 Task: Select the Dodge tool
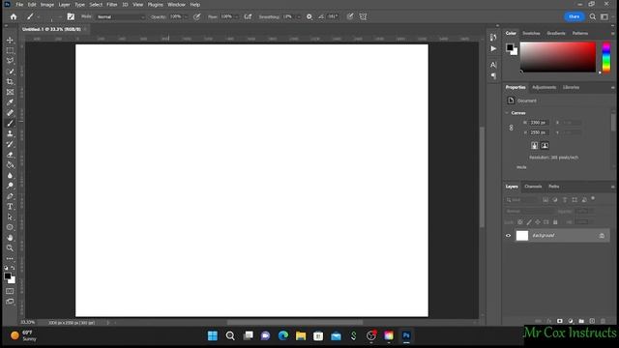10,186
